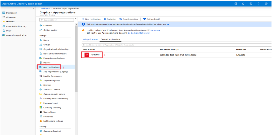Click Got feedback? button
Screen dimensions: 272x137
[x=152, y=19]
